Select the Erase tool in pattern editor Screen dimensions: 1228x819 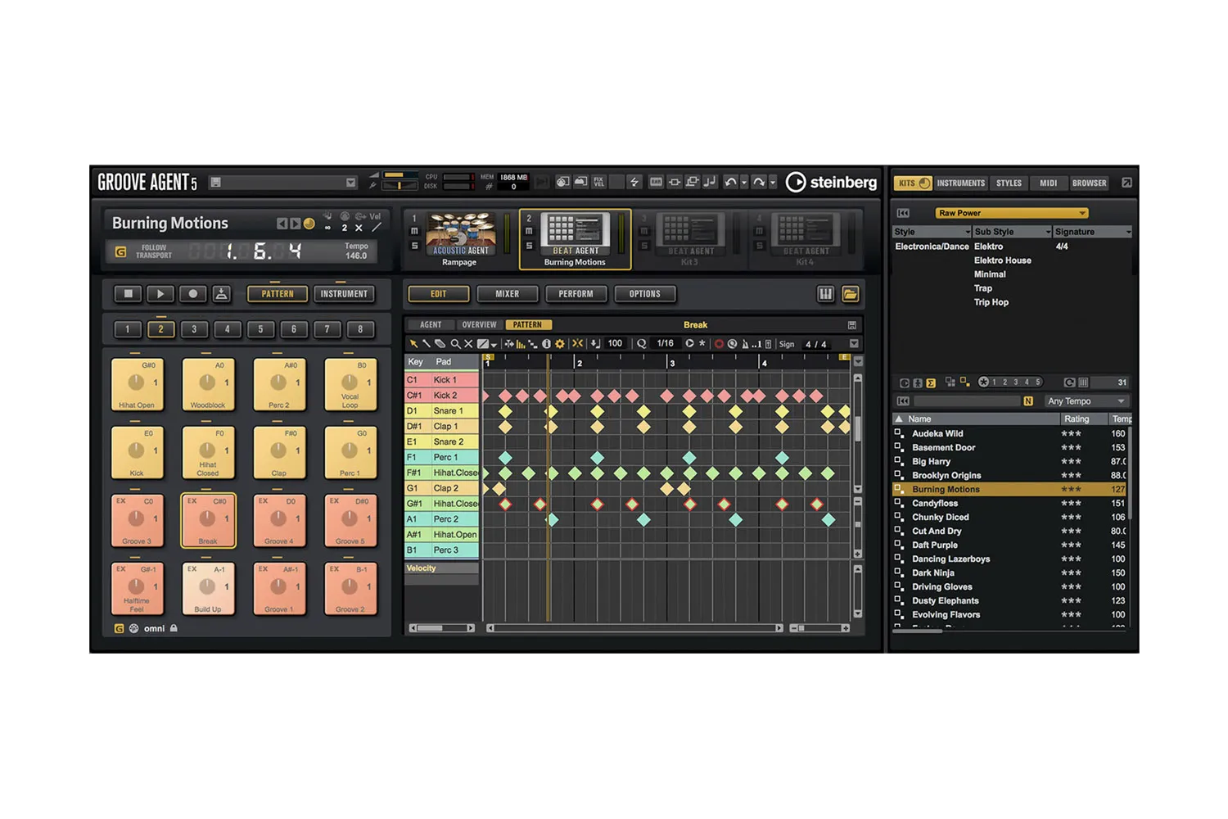click(440, 344)
